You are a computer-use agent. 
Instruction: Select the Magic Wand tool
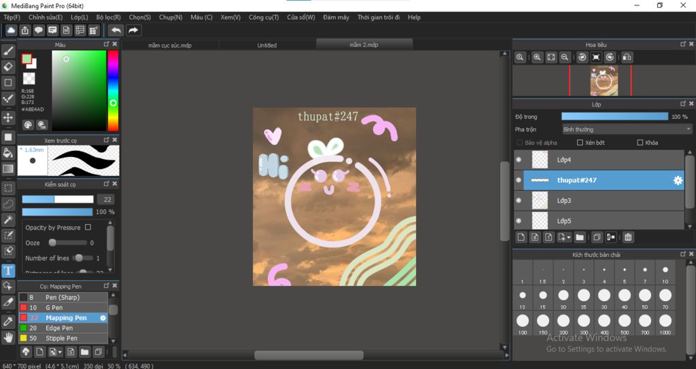[x=8, y=219]
